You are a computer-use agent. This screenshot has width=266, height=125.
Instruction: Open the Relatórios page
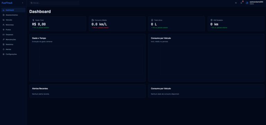[13, 44]
